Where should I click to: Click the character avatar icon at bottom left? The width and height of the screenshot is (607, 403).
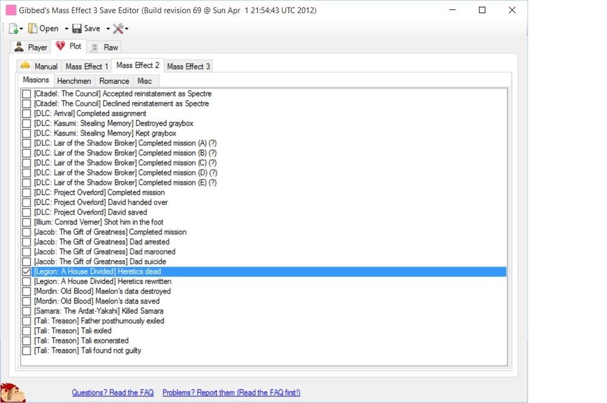(12, 392)
